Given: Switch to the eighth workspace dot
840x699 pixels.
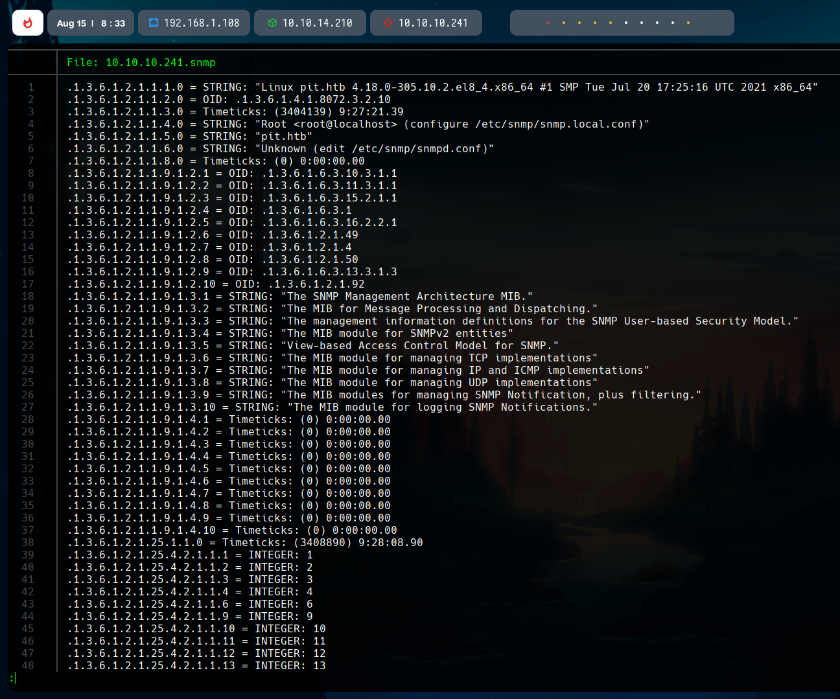Looking at the screenshot, I should coord(657,23).
